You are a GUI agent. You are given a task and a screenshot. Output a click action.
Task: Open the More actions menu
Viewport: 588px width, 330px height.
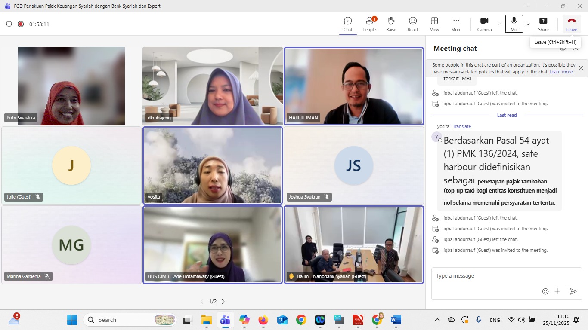click(456, 24)
